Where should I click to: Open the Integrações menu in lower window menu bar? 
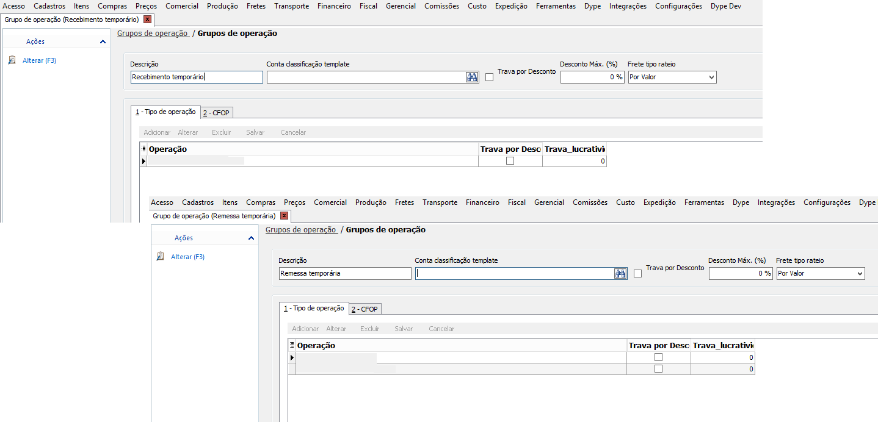tap(776, 202)
